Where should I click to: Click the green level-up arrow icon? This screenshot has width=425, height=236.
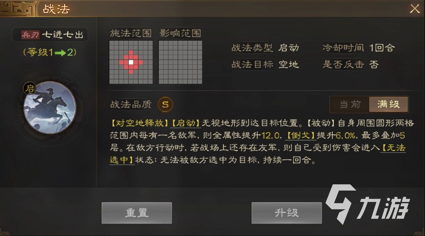(x=60, y=52)
